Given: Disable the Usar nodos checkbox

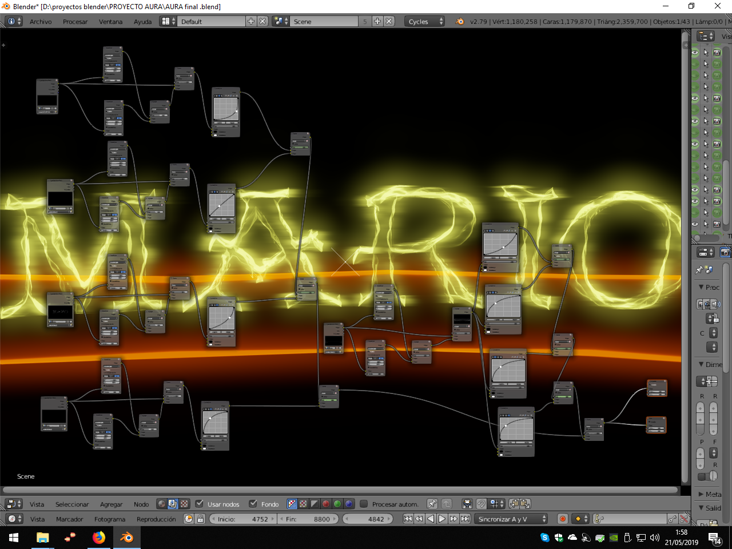Looking at the screenshot, I should click(199, 504).
